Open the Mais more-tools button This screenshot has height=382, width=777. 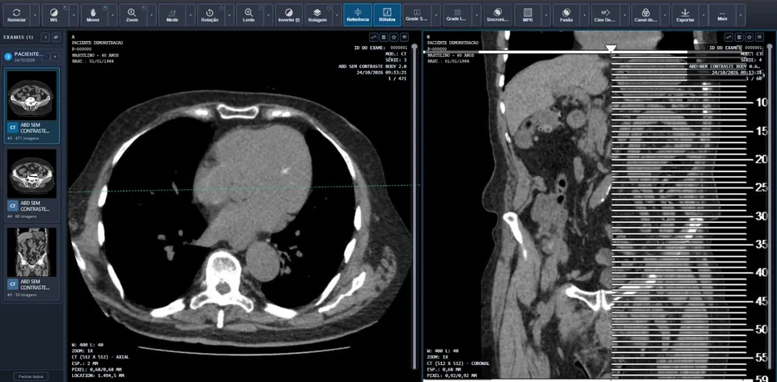[723, 15]
